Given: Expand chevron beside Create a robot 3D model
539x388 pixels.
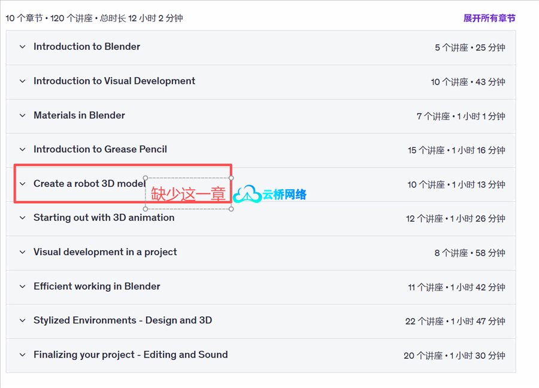Looking at the screenshot, I should point(23,184).
